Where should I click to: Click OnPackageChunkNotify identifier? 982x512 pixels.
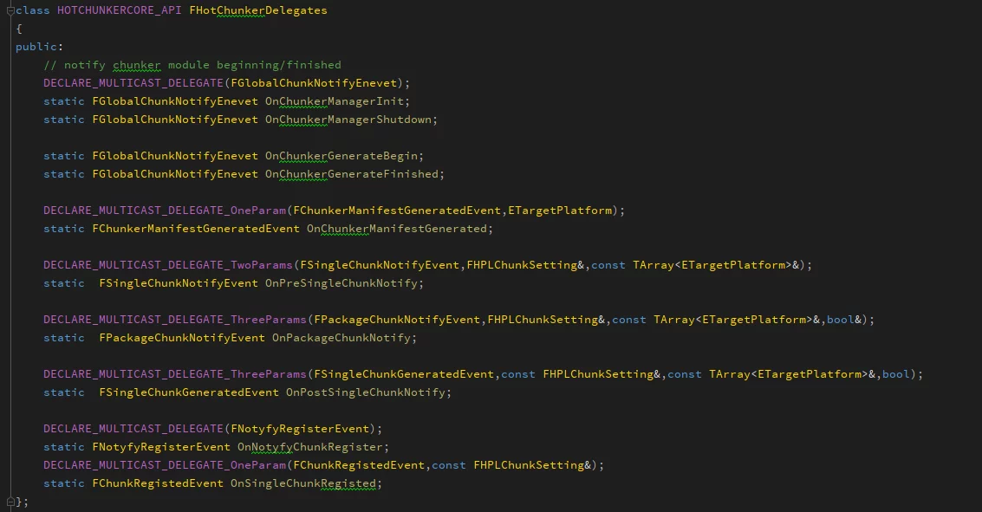(341, 337)
